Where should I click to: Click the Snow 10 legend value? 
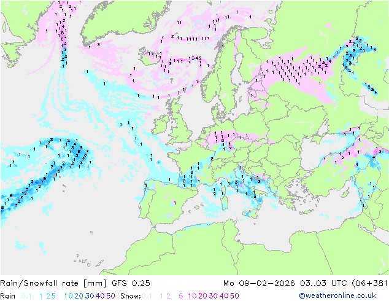click(x=192, y=296)
